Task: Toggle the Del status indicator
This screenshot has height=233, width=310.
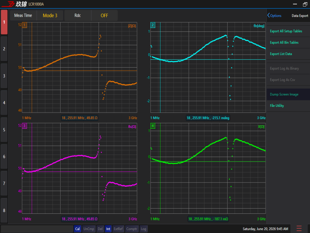Action: click(100, 229)
